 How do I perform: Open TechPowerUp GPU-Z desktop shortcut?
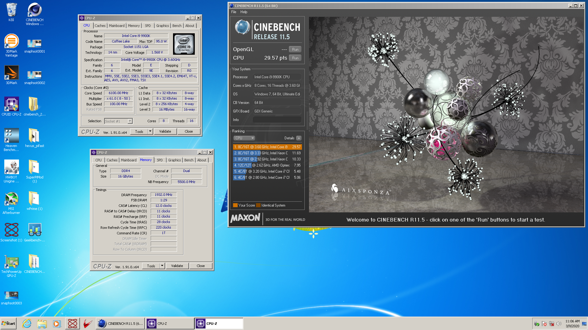point(11,266)
